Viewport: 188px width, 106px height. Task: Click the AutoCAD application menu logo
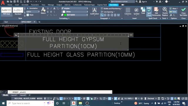(x=3, y=3)
